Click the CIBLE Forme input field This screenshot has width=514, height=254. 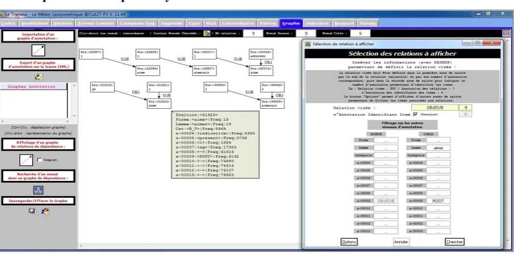(438, 140)
